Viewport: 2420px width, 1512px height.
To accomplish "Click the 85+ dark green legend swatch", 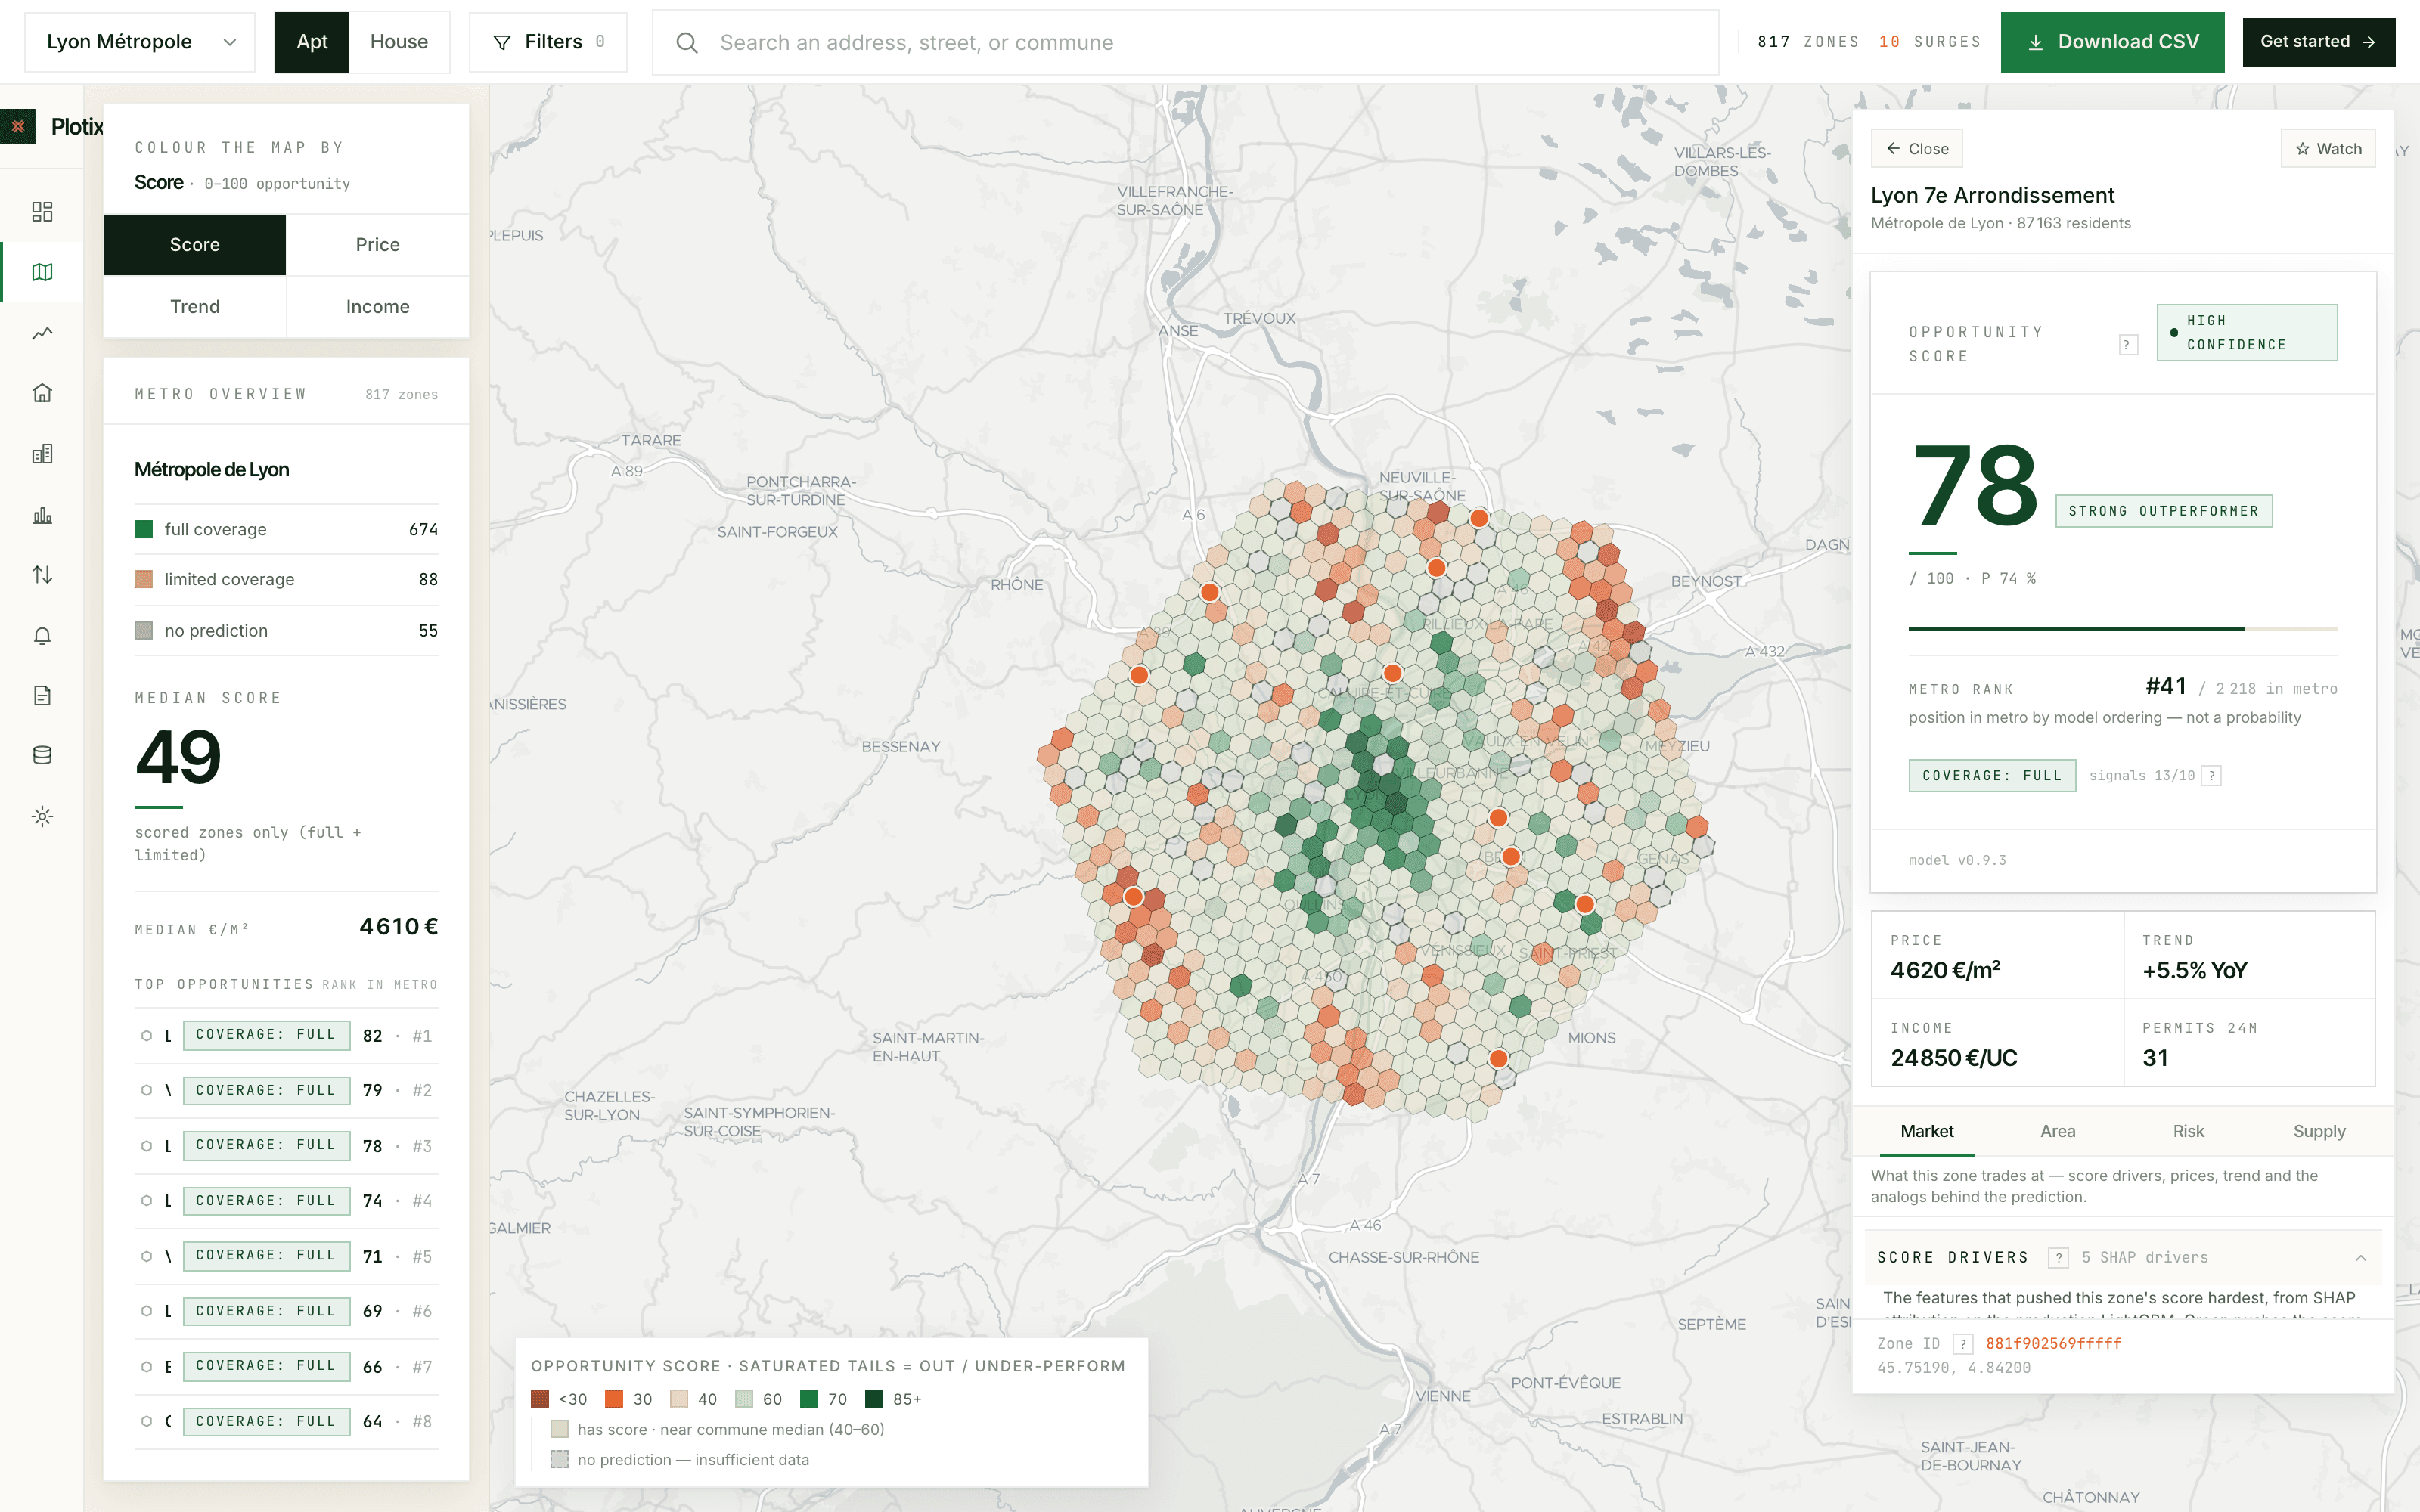I will tap(874, 1399).
